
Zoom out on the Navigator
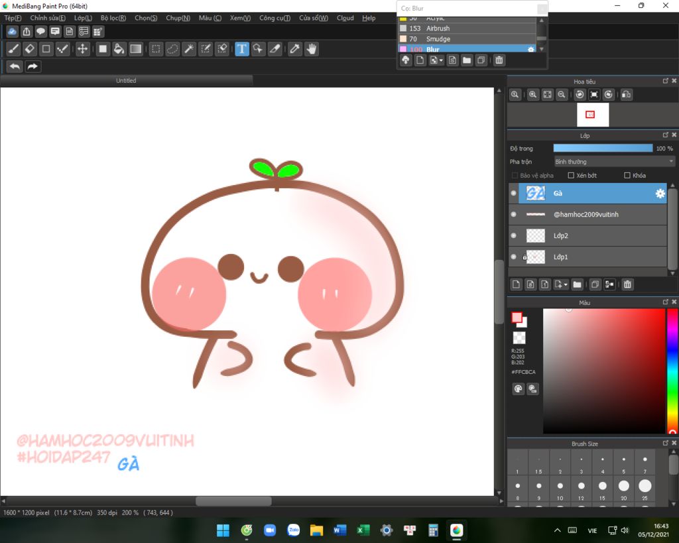tap(562, 94)
